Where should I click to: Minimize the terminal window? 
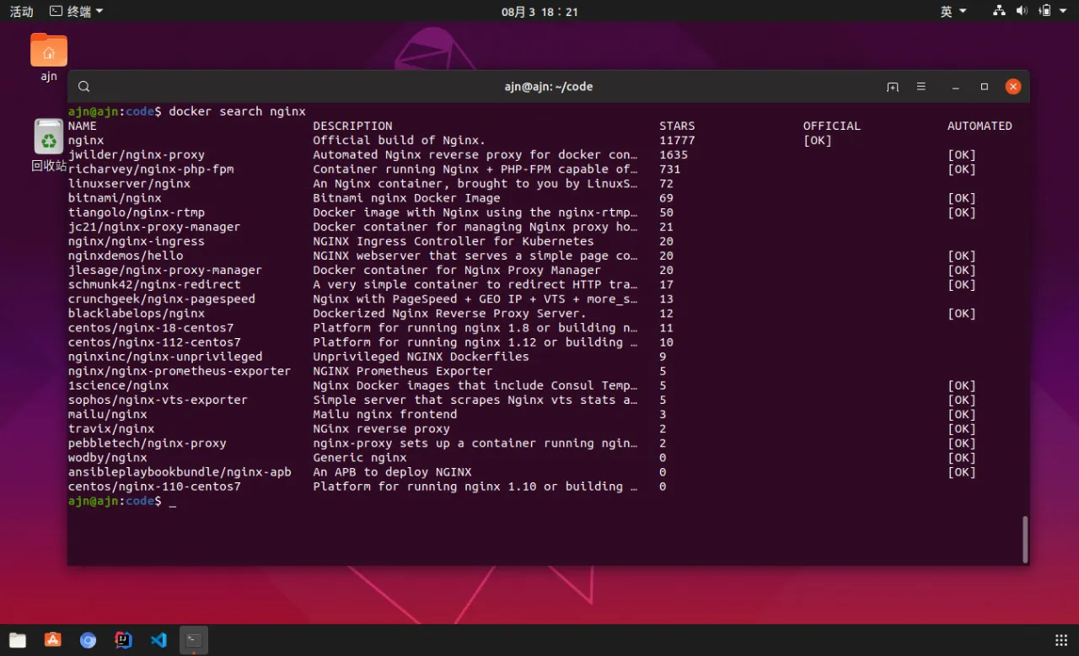click(955, 87)
